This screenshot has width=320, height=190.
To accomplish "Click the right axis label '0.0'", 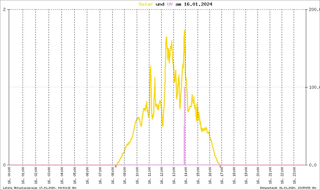I will coord(313,165).
